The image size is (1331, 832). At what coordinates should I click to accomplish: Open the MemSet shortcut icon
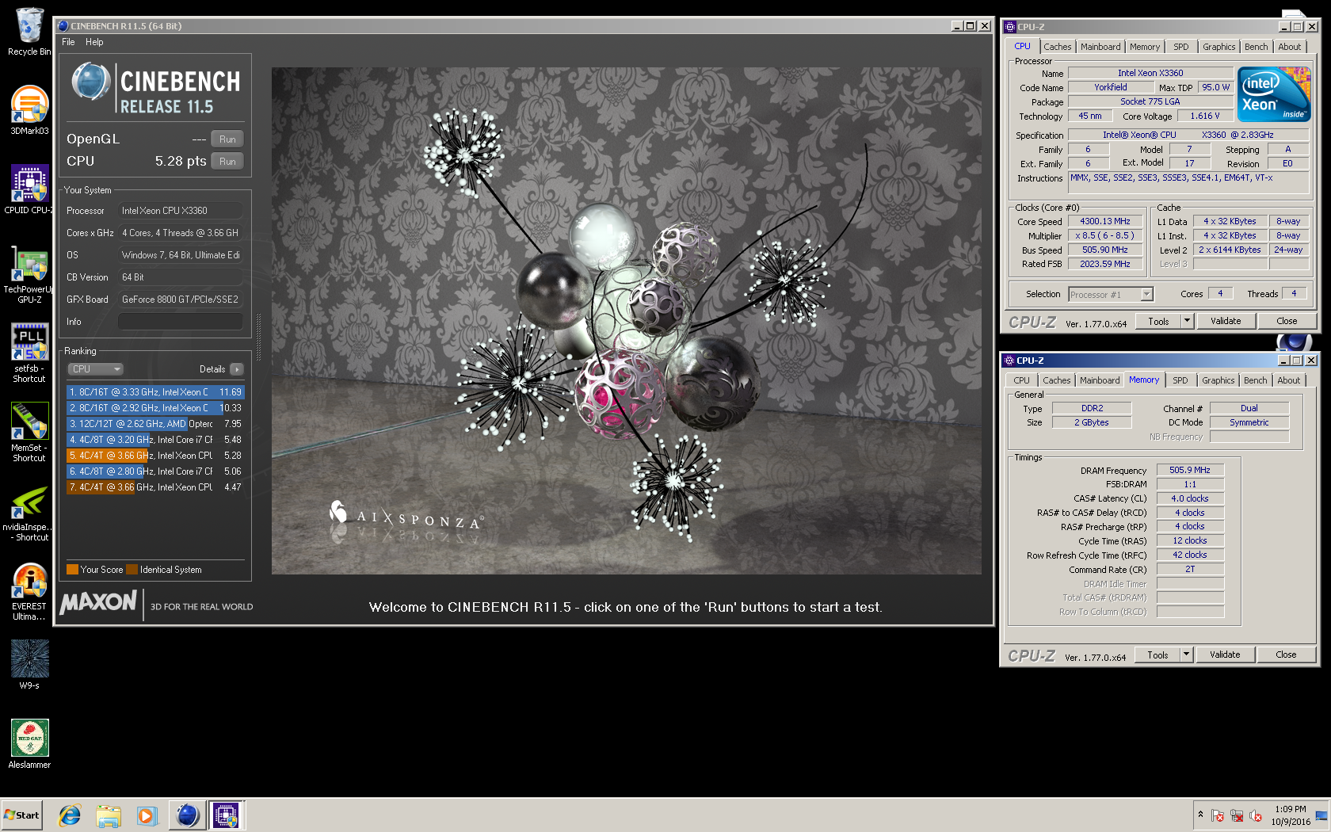(x=29, y=433)
